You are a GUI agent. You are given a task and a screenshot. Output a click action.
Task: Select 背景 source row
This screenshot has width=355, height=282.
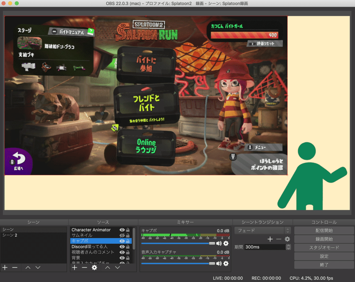[x=101, y=258]
